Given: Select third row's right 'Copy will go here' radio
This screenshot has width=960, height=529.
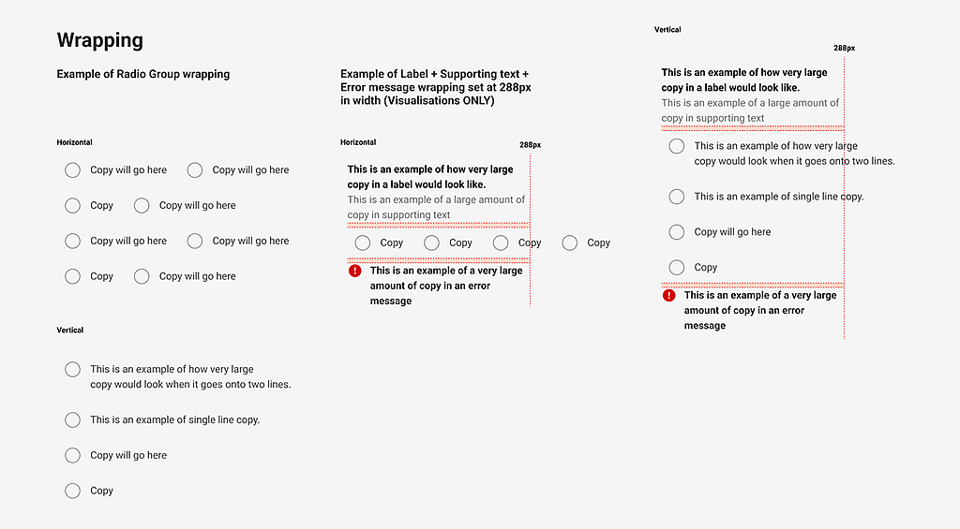Looking at the screenshot, I should (195, 241).
